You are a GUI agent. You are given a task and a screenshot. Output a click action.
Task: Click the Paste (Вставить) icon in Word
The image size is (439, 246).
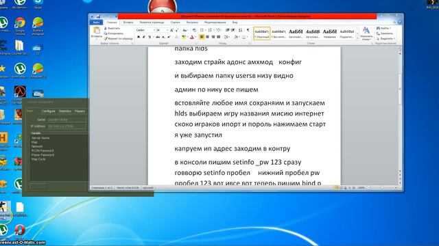[x=97, y=30]
